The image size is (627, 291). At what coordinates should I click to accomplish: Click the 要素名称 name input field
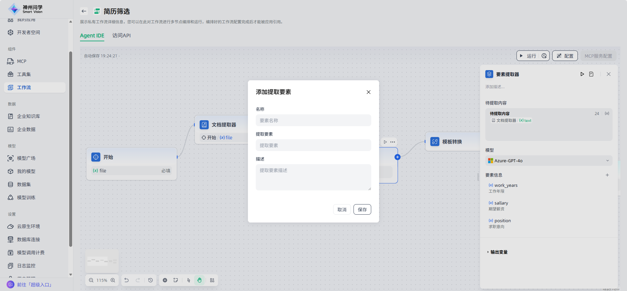click(313, 120)
